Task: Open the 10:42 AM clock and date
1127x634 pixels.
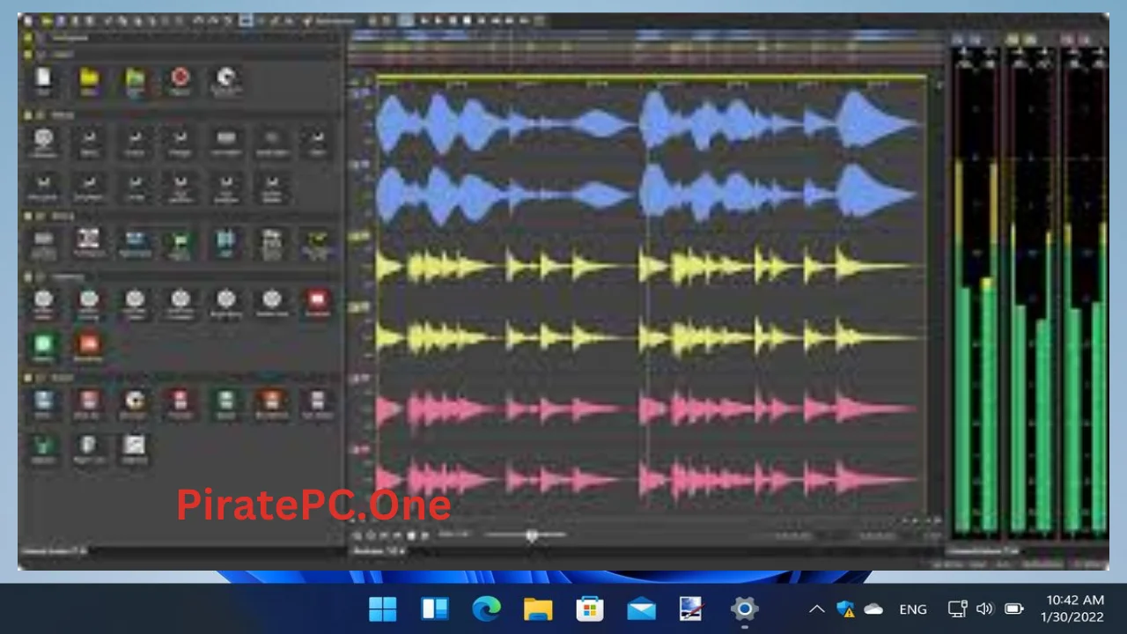Action: [x=1072, y=608]
